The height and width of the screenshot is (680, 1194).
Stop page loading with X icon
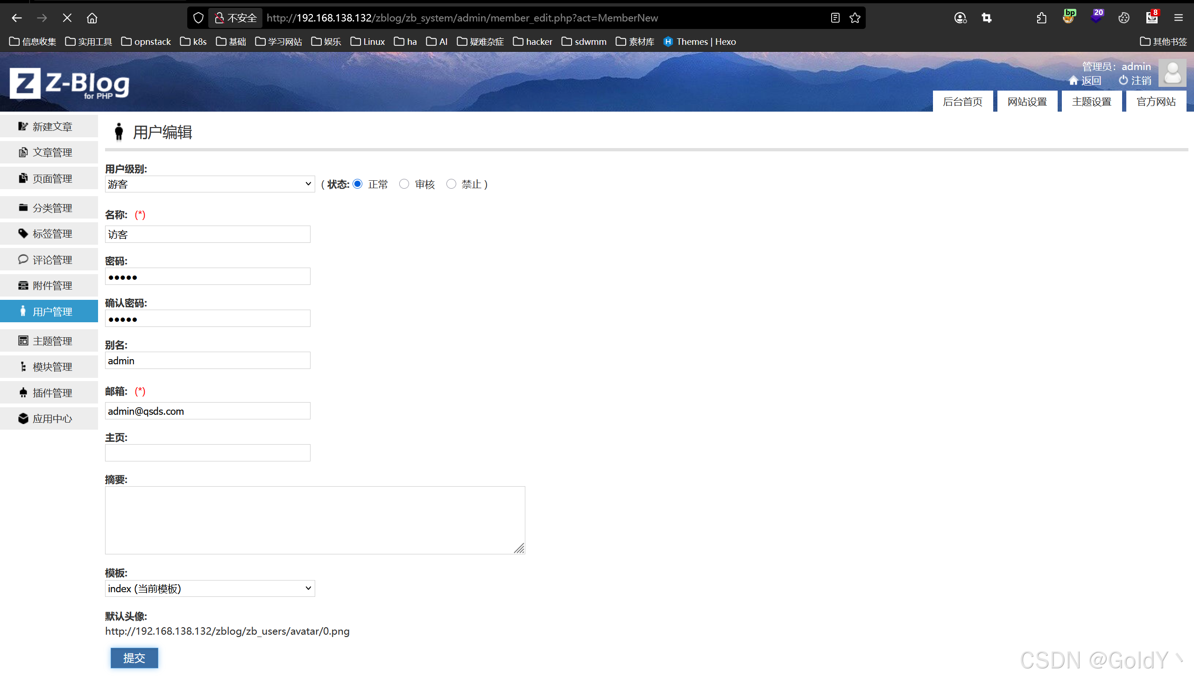tap(67, 18)
